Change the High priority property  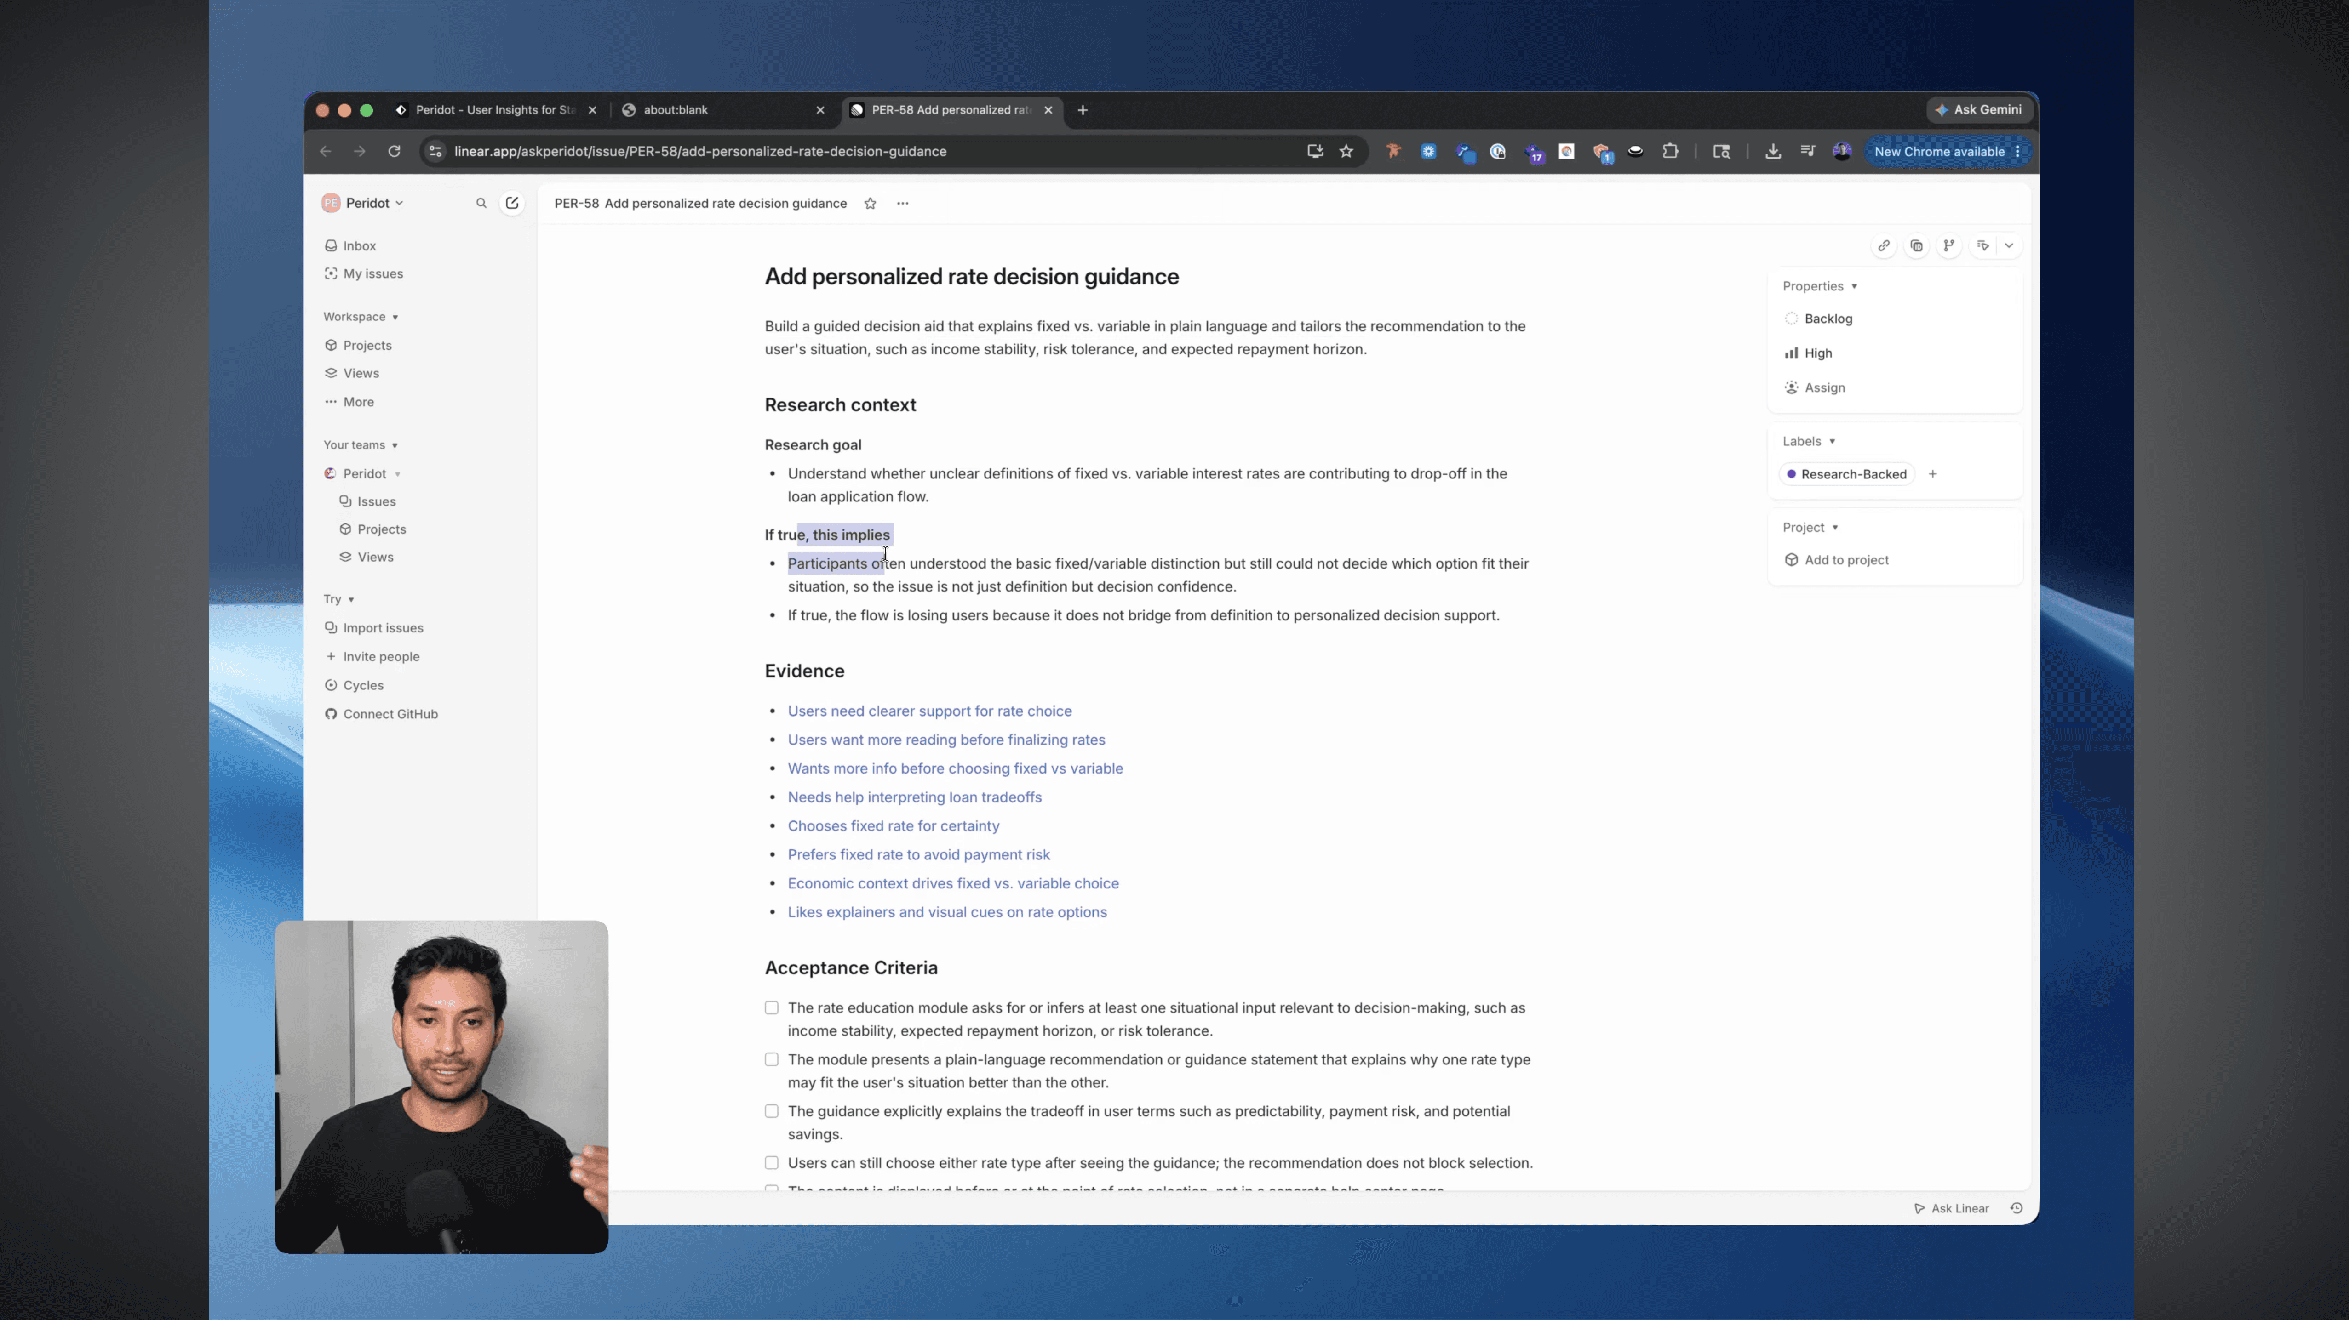point(1808,353)
